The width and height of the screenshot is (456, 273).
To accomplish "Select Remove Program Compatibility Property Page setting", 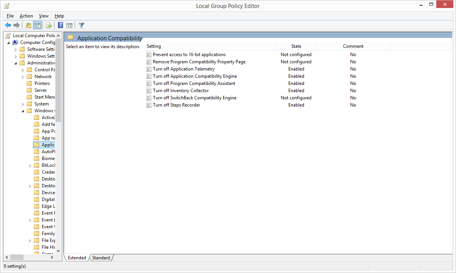I will tap(199, 62).
